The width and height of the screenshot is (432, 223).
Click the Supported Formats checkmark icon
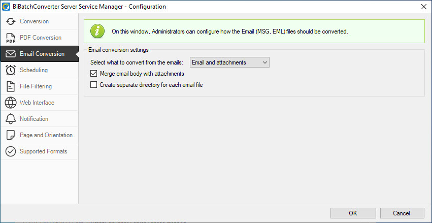tap(11, 151)
